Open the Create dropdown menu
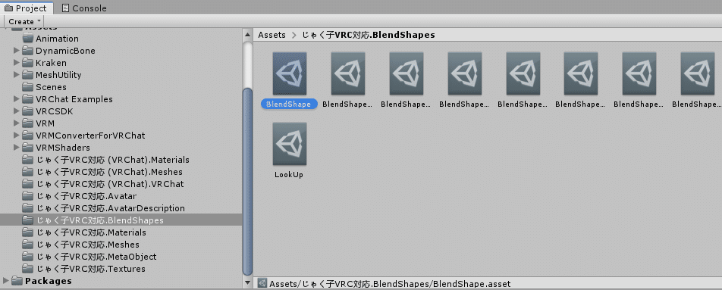This screenshot has height=290, width=722. point(24,21)
